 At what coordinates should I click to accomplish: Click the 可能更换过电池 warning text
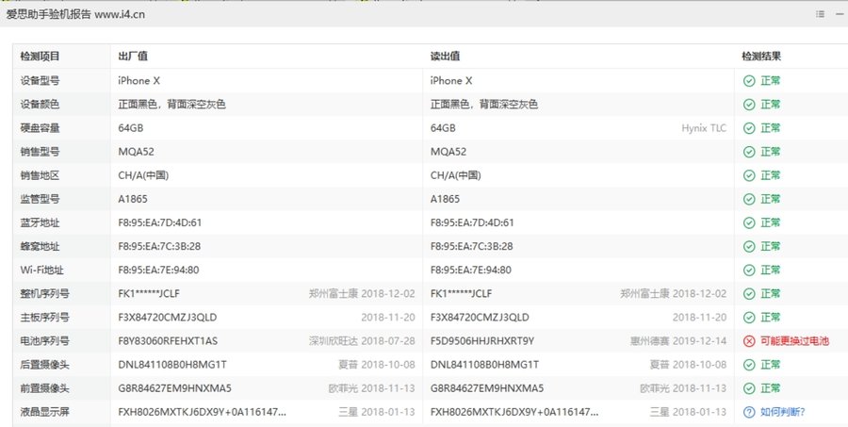pyautogui.click(x=794, y=341)
